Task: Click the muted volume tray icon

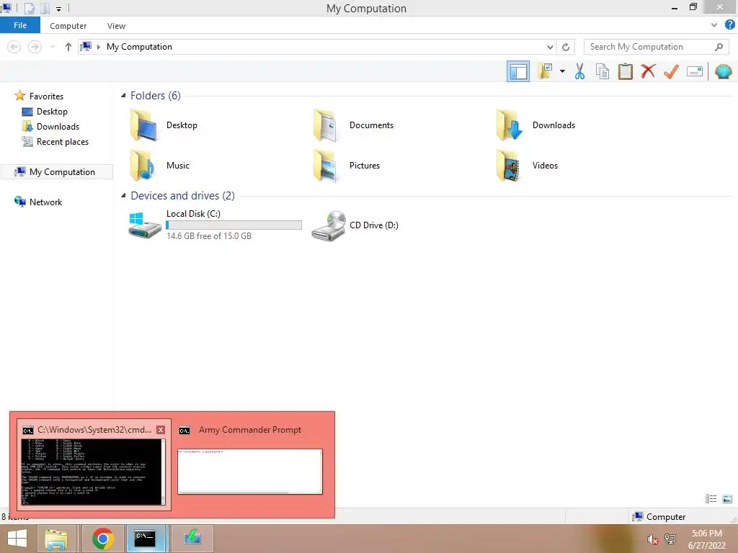Action: click(652, 539)
